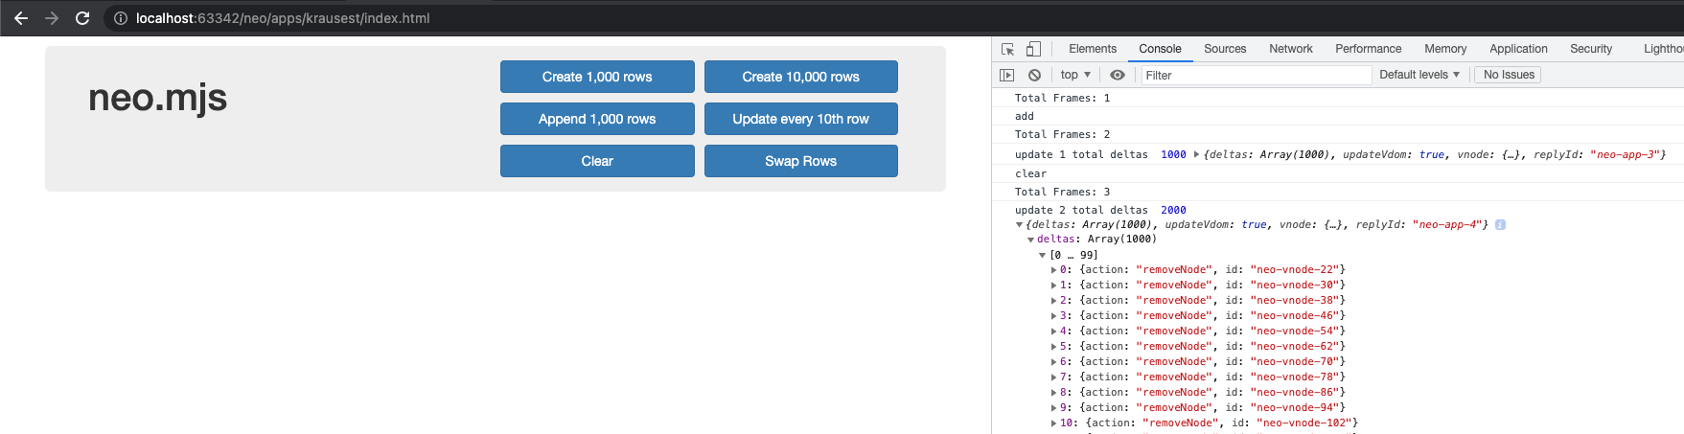Screen dimensions: 1684x434
Task: Switch to the Performance tab
Action: coord(1368,49)
